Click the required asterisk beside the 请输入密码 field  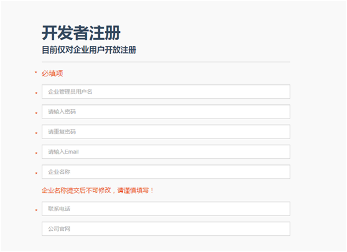36,113
